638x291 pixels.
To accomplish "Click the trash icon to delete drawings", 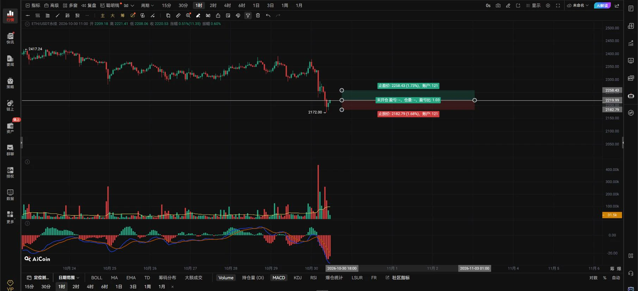I will (258, 15).
